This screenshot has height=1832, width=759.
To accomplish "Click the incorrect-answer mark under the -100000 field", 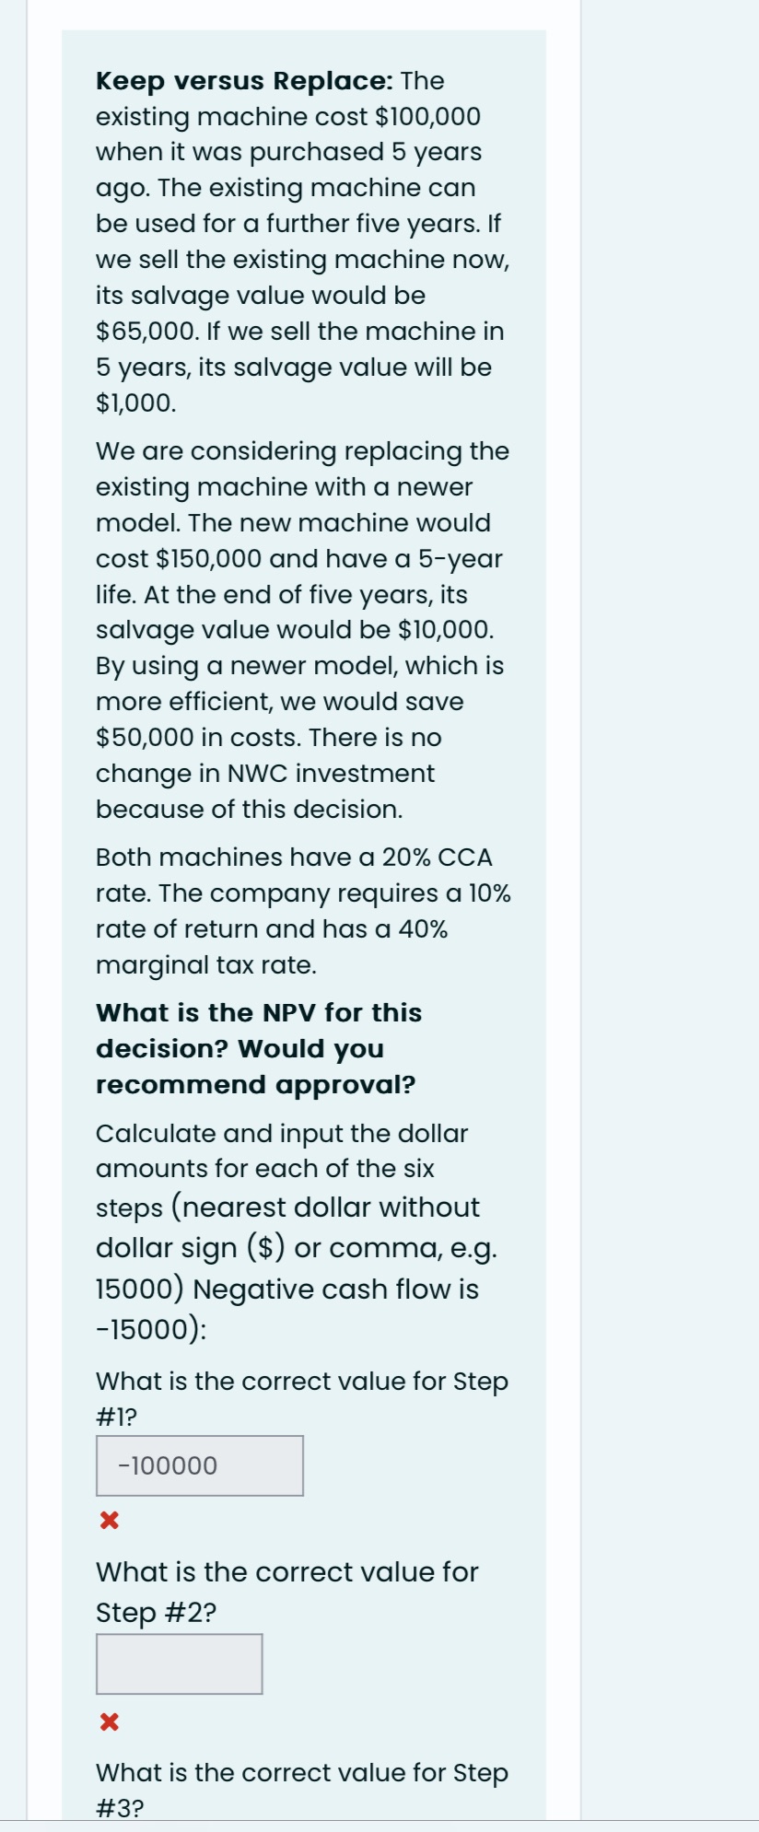I will coord(108,1520).
